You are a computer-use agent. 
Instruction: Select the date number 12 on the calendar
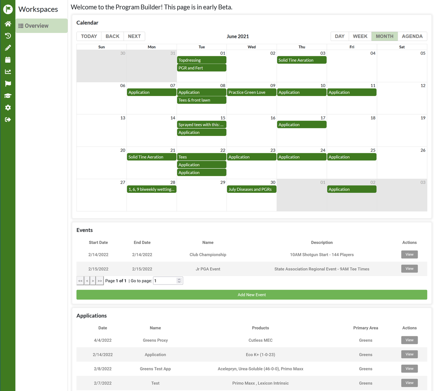pyautogui.click(x=423, y=86)
